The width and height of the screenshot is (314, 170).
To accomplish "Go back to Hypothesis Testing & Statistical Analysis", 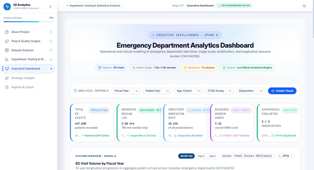I will click(x=93, y=6).
